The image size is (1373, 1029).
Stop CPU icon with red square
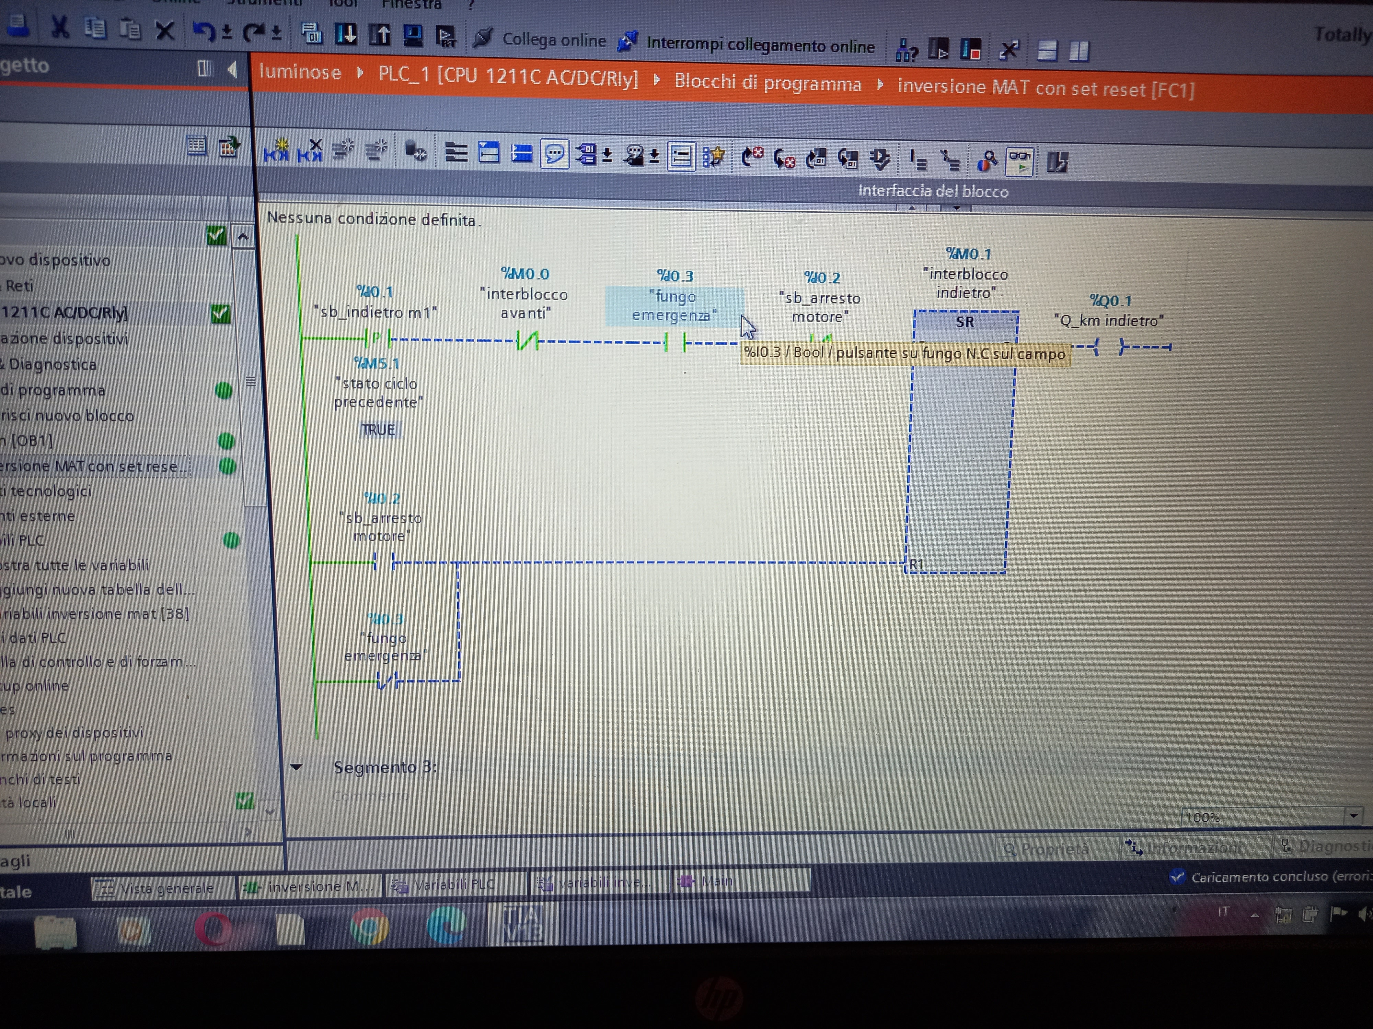point(970,50)
